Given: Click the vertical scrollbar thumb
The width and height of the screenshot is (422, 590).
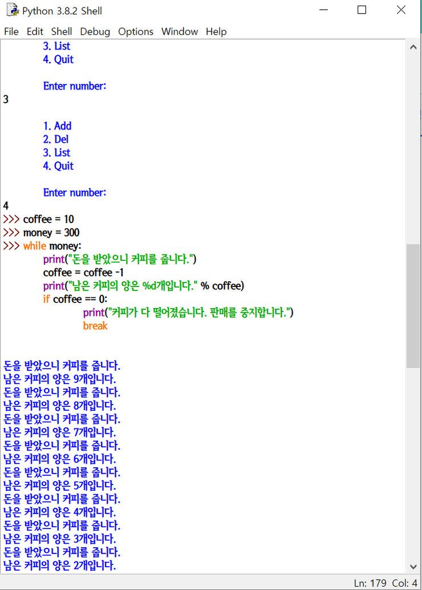Looking at the screenshot, I should [413, 306].
